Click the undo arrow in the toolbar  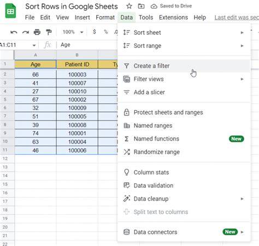(x=14, y=32)
